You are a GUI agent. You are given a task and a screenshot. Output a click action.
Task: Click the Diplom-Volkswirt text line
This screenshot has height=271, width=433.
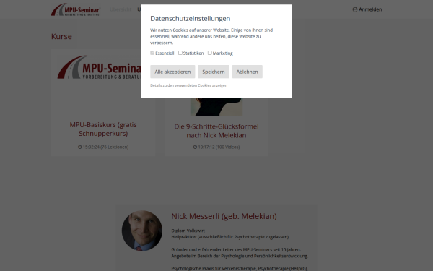pos(188,231)
